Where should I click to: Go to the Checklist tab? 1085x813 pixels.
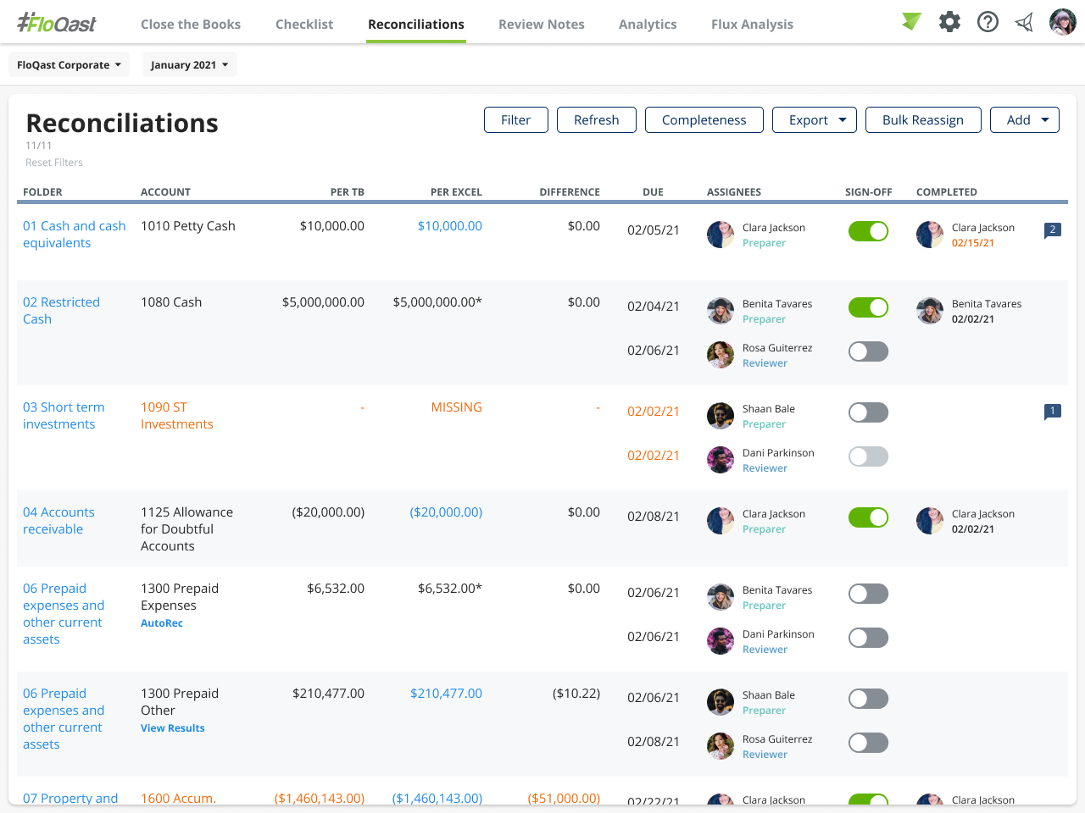point(304,25)
